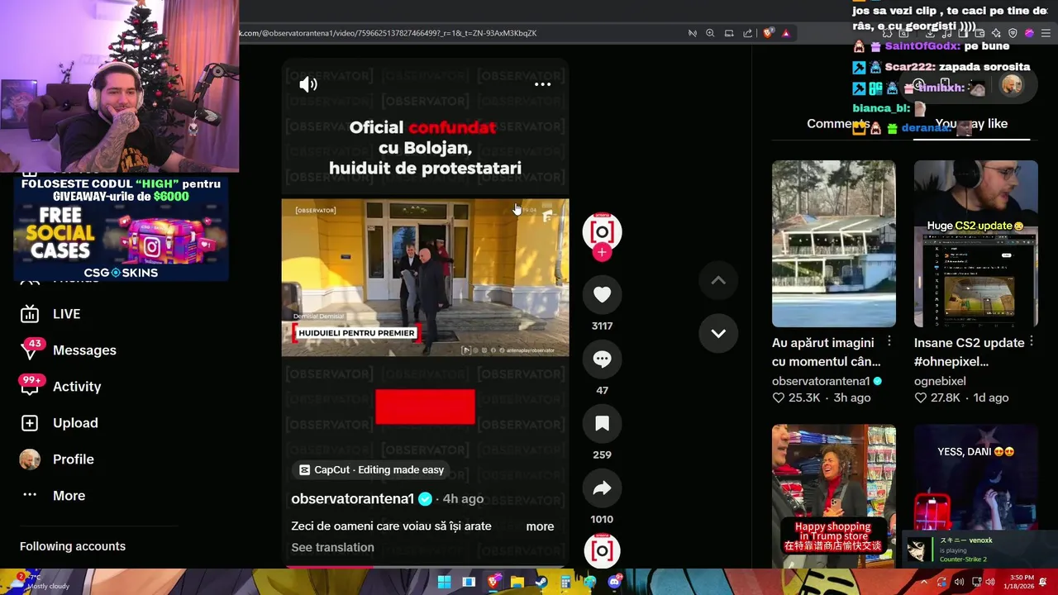The width and height of the screenshot is (1058, 595).
Task: Open Activity in the sidebar
Action: pos(77,387)
